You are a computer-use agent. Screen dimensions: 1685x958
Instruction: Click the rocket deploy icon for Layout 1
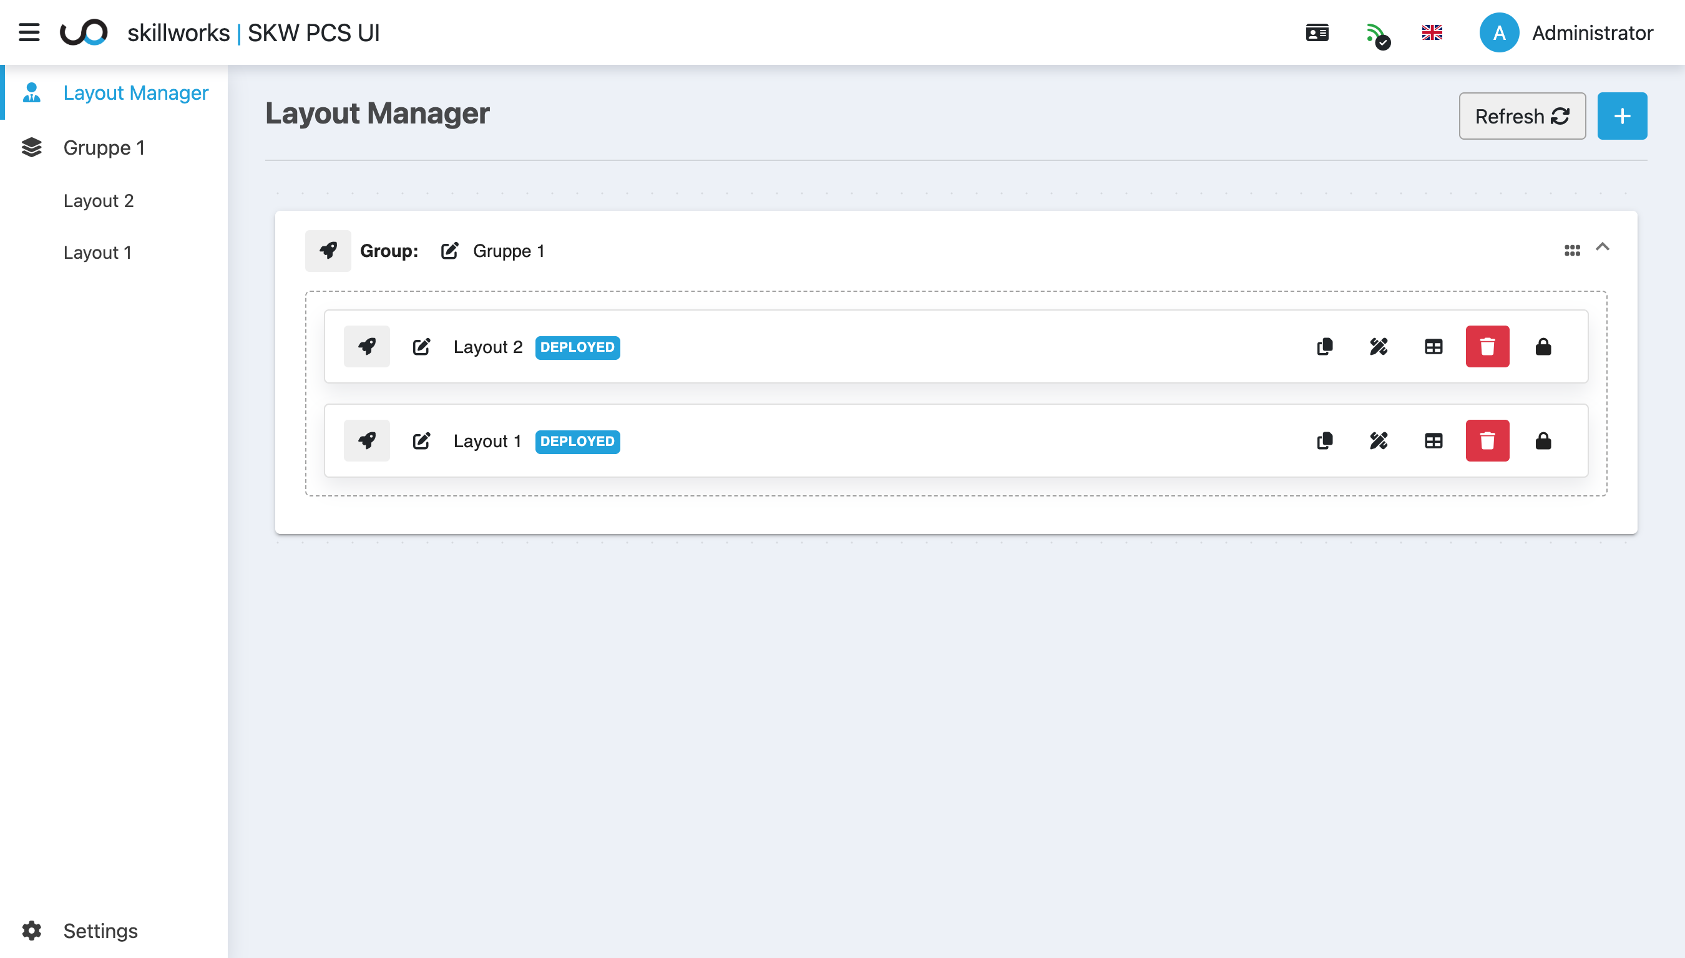tap(366, 440)
